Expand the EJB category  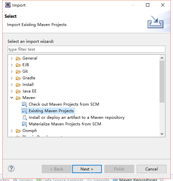tap(12, 65)
